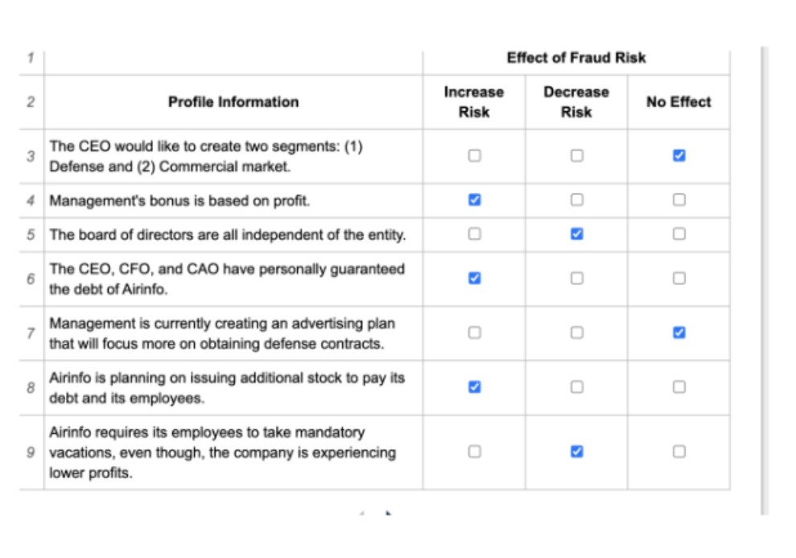Uncheck Decrease Risk for mandatory vacations row

(575, 452)
